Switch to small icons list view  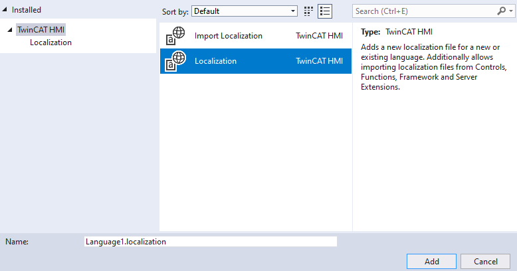[x=325, y=11]
